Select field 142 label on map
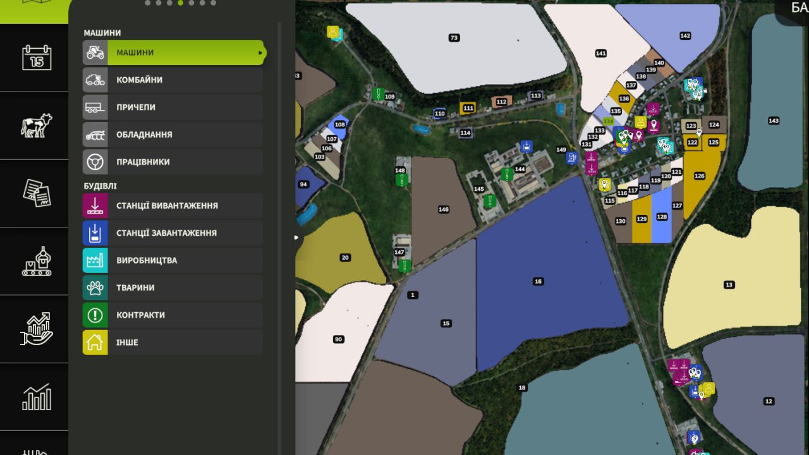This screenshot has width=809, height=455. [685, 36]
